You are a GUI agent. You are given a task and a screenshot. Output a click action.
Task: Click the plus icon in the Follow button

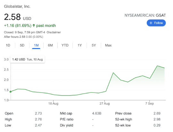pyautogui.click(x=151, y=23)
